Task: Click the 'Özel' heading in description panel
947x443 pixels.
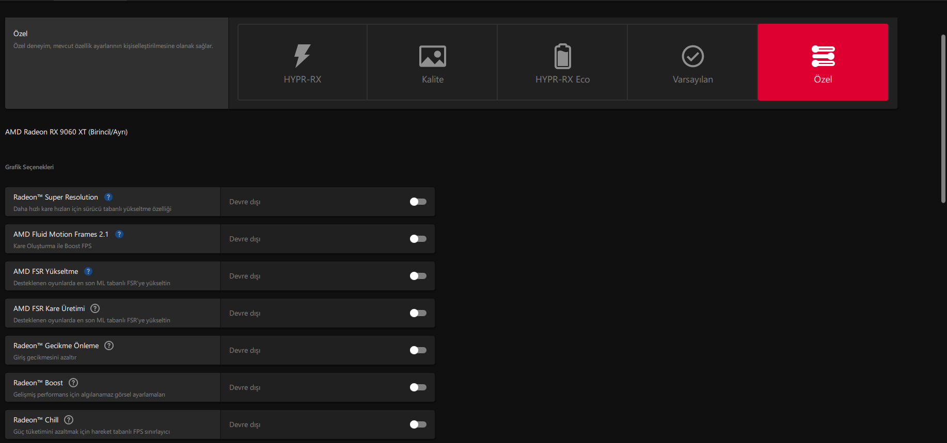Action: click(21, 34)
